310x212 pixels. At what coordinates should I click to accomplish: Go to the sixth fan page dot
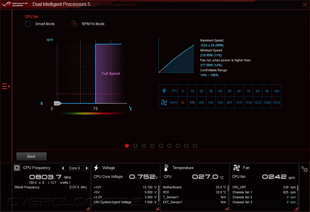[170, 145]
